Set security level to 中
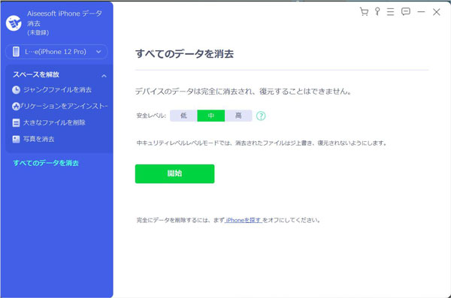The height and width of the screenshot is (298, 451). (210, 116)
